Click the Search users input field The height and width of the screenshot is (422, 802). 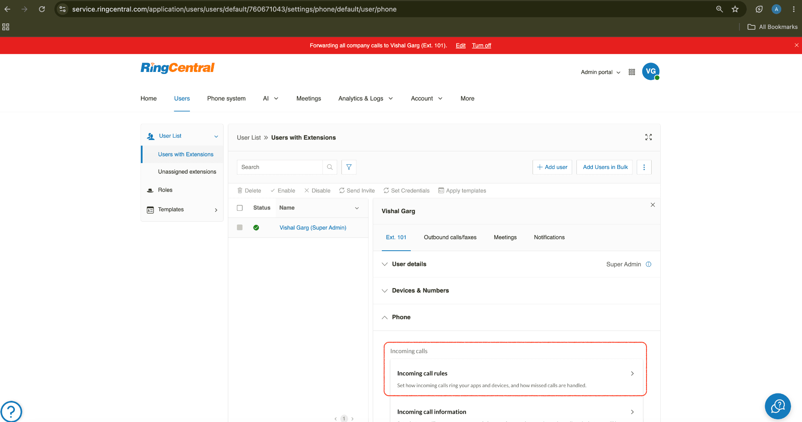(x=280, y=167)
